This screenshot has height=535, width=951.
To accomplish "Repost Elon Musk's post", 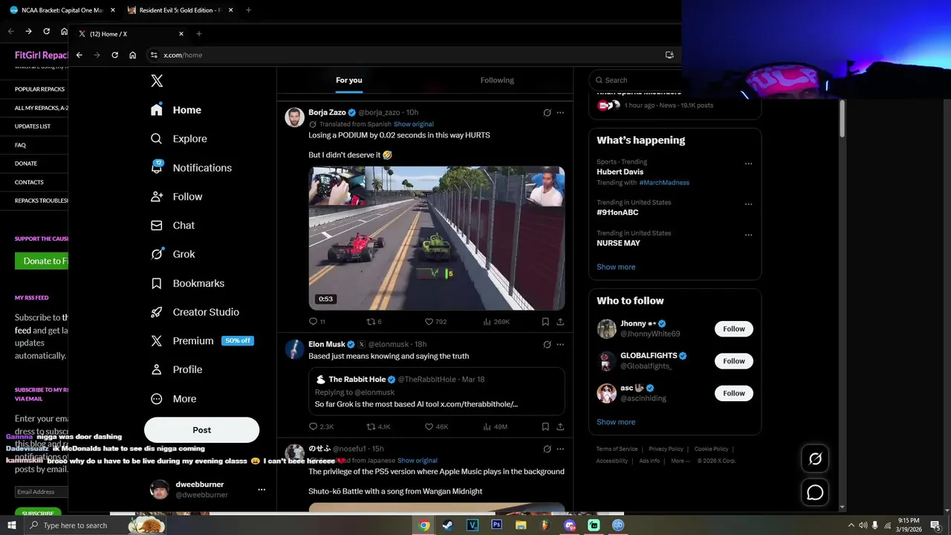I will pos(378,427).
